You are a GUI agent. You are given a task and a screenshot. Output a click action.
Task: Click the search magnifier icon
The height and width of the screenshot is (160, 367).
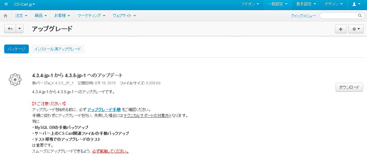pyautogui.click(x=360, y=15)
